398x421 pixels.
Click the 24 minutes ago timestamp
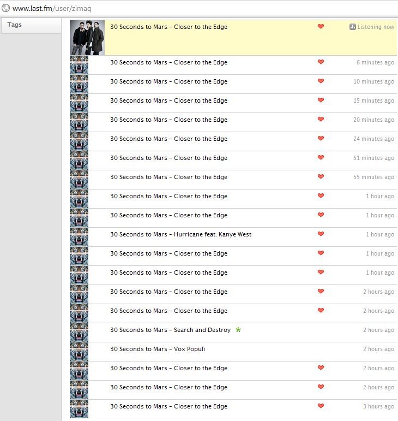373,139
